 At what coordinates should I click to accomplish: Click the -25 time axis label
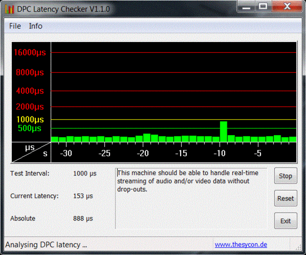pyautogui.click(x=105, y=153)
